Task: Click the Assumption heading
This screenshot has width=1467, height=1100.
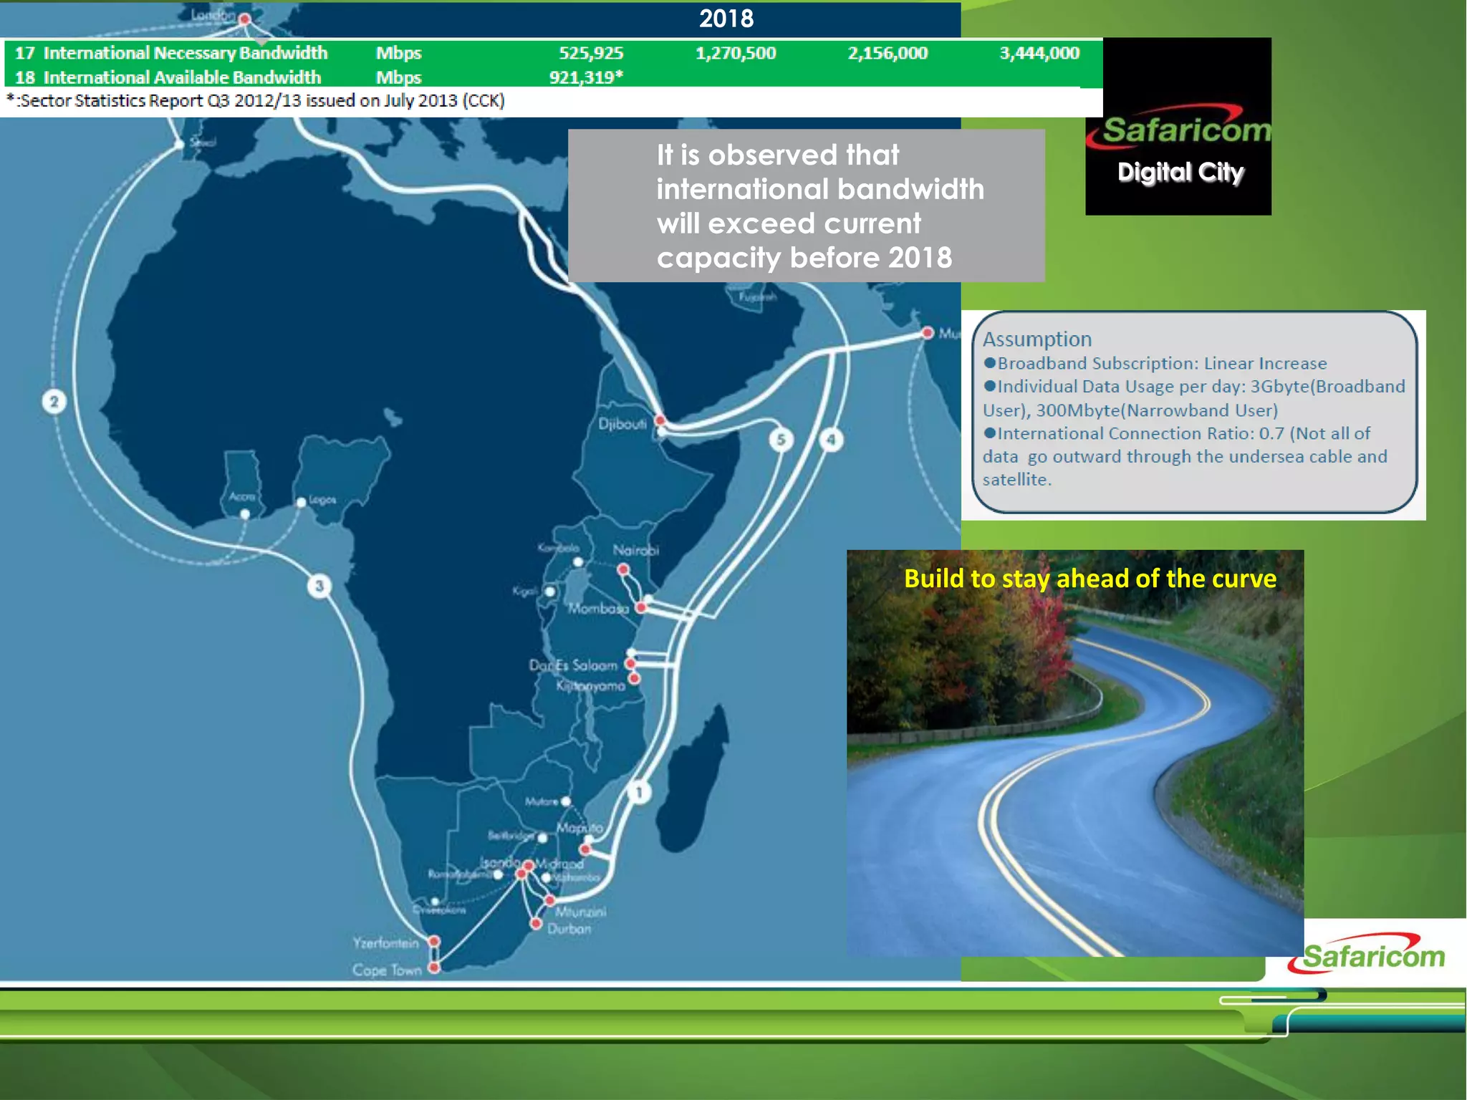Action: tap(1036, 339)
